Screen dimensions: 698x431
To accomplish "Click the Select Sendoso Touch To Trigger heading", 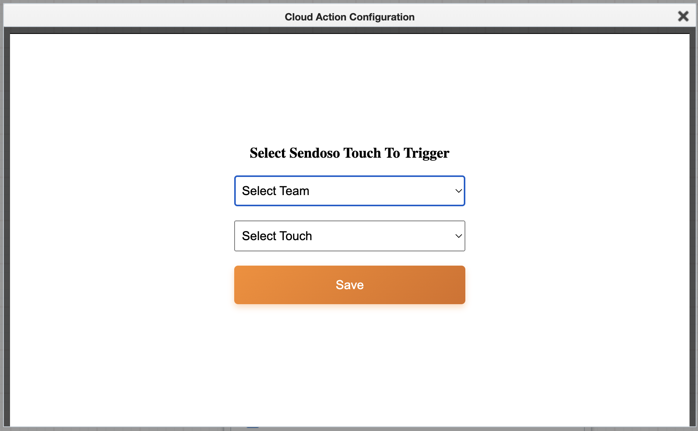I will click(349, 153).
